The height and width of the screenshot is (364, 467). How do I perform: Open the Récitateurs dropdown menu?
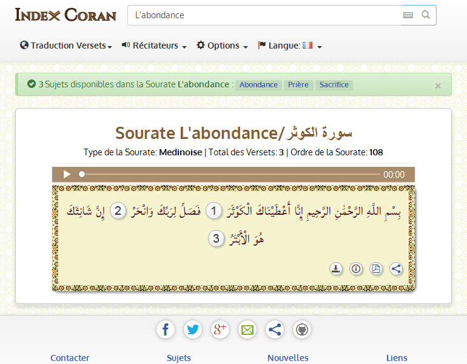[x=154, y=45]
